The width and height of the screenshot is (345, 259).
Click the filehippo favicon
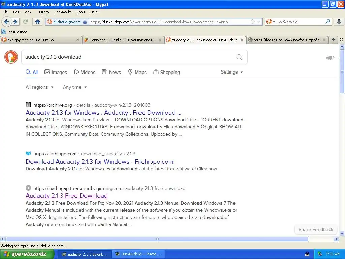(x=28, y=153)
